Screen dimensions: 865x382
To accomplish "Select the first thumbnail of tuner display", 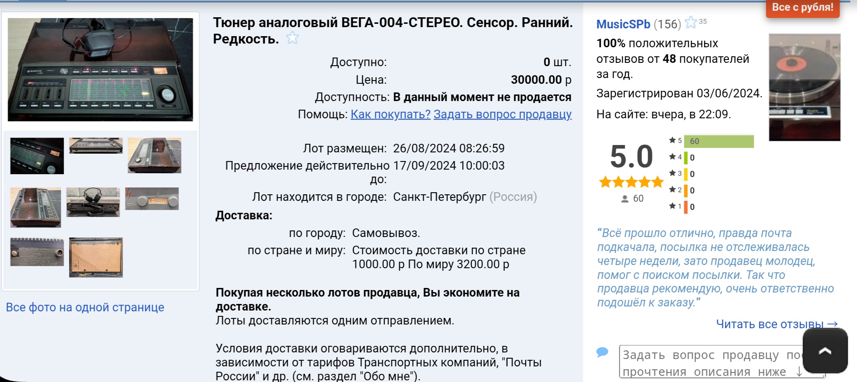I will tap(37, 156).
